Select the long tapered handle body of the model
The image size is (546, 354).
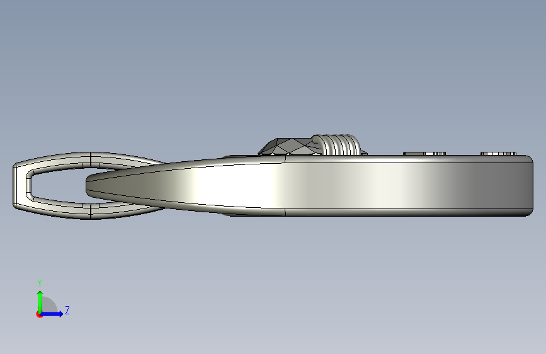pos(309,186)
